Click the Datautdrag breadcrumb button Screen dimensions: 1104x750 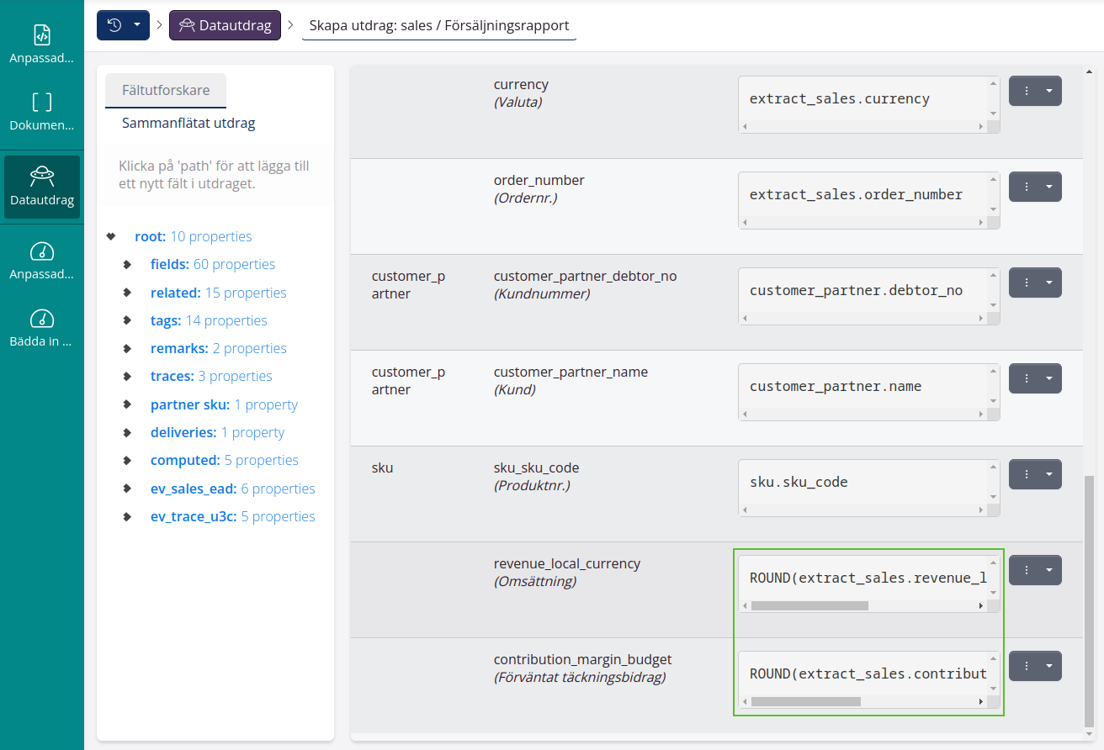225,25
